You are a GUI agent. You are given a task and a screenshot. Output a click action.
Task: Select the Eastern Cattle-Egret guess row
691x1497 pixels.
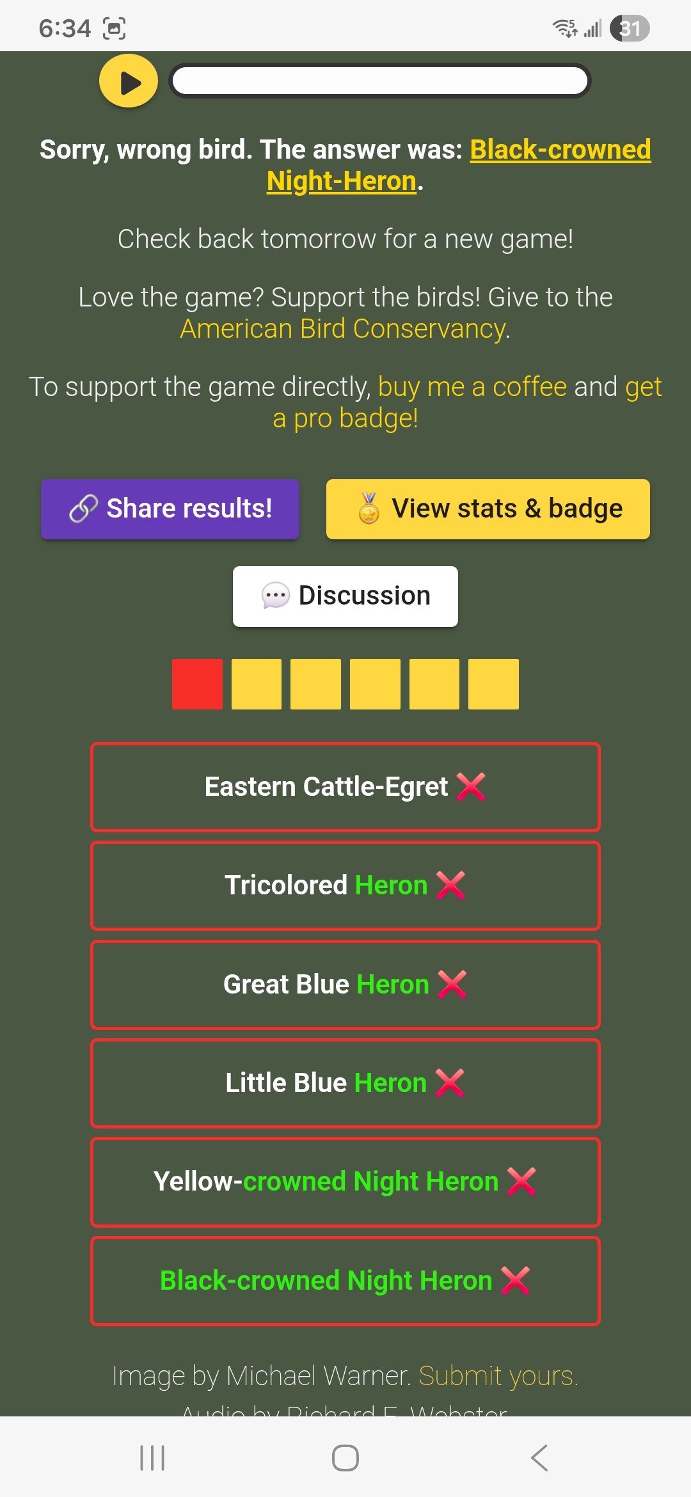click(x=345, y=787)
